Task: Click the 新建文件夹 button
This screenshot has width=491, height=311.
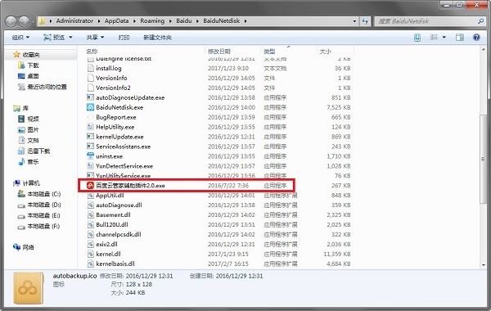Action: click(x=157, y=38)
